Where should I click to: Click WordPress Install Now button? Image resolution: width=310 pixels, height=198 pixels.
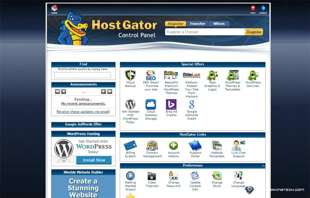[94, 160]
